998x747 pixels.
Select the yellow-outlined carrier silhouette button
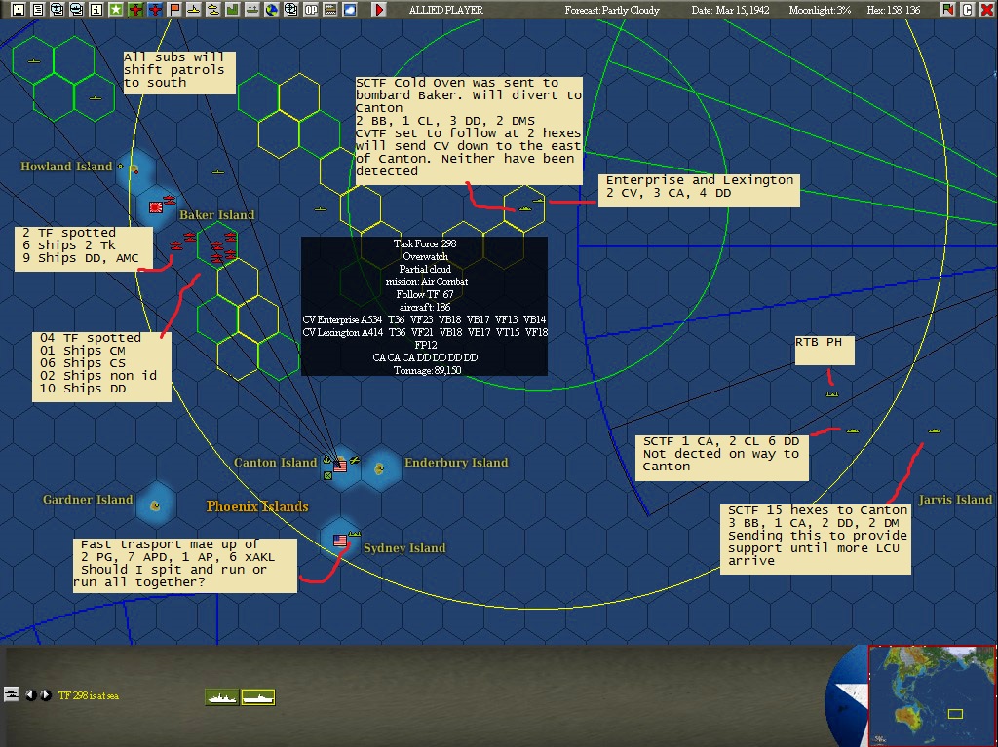click(257, 697)
